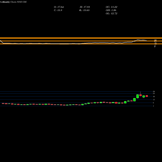The image size is (162, 162).
Task: Click the peak of the white indicator line
Action: 138,40
